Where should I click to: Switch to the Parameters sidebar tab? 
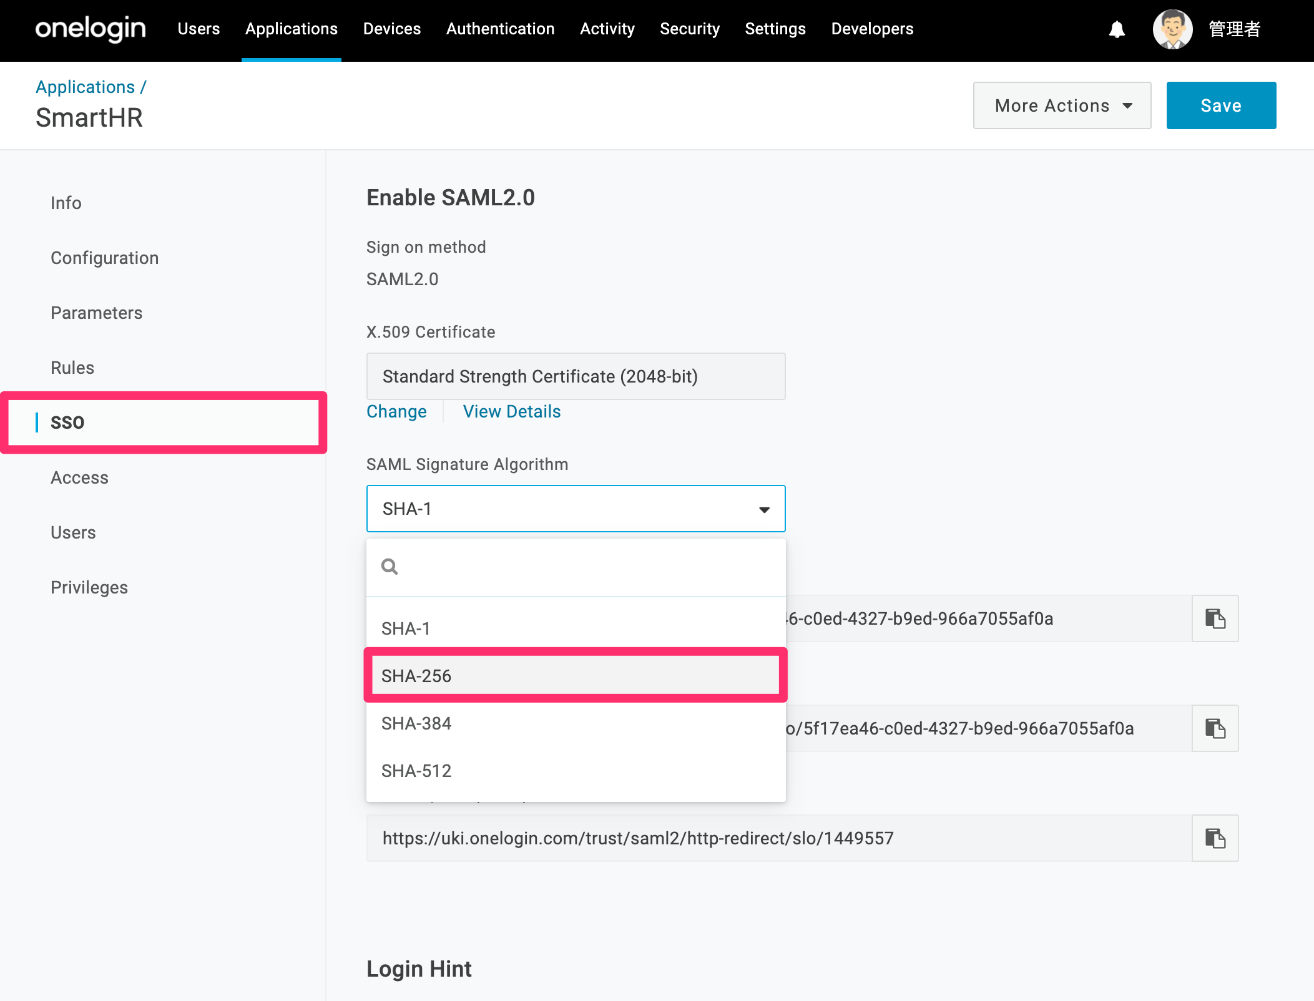(96, 313)
